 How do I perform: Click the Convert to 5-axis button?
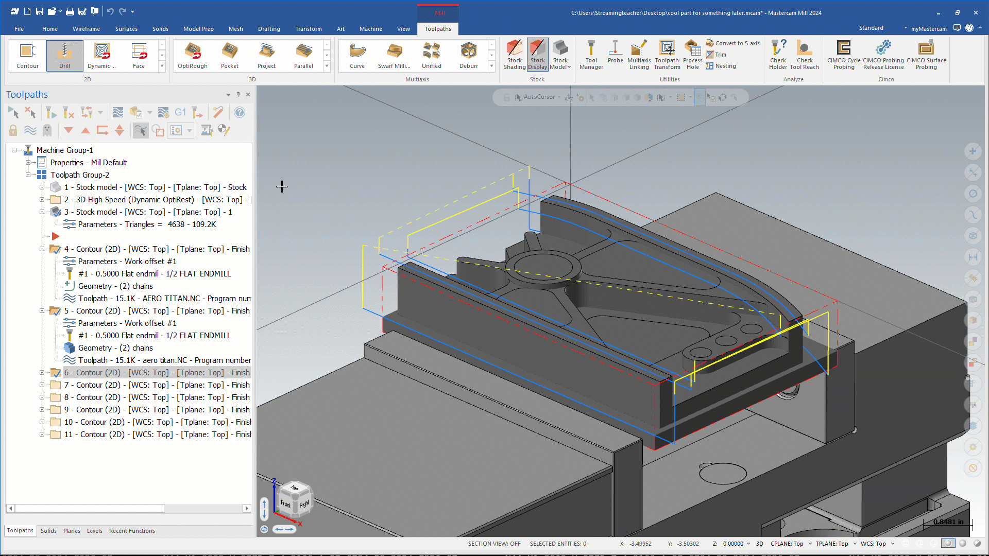(x=732, y=43)
